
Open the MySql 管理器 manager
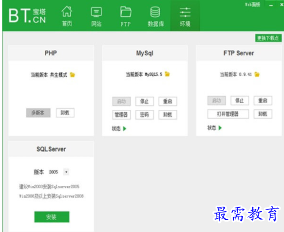[122, 115]
